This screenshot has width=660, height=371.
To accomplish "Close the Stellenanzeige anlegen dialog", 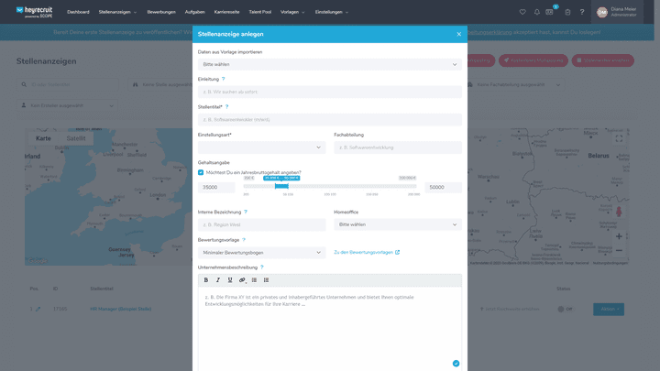I will [458, 34].
